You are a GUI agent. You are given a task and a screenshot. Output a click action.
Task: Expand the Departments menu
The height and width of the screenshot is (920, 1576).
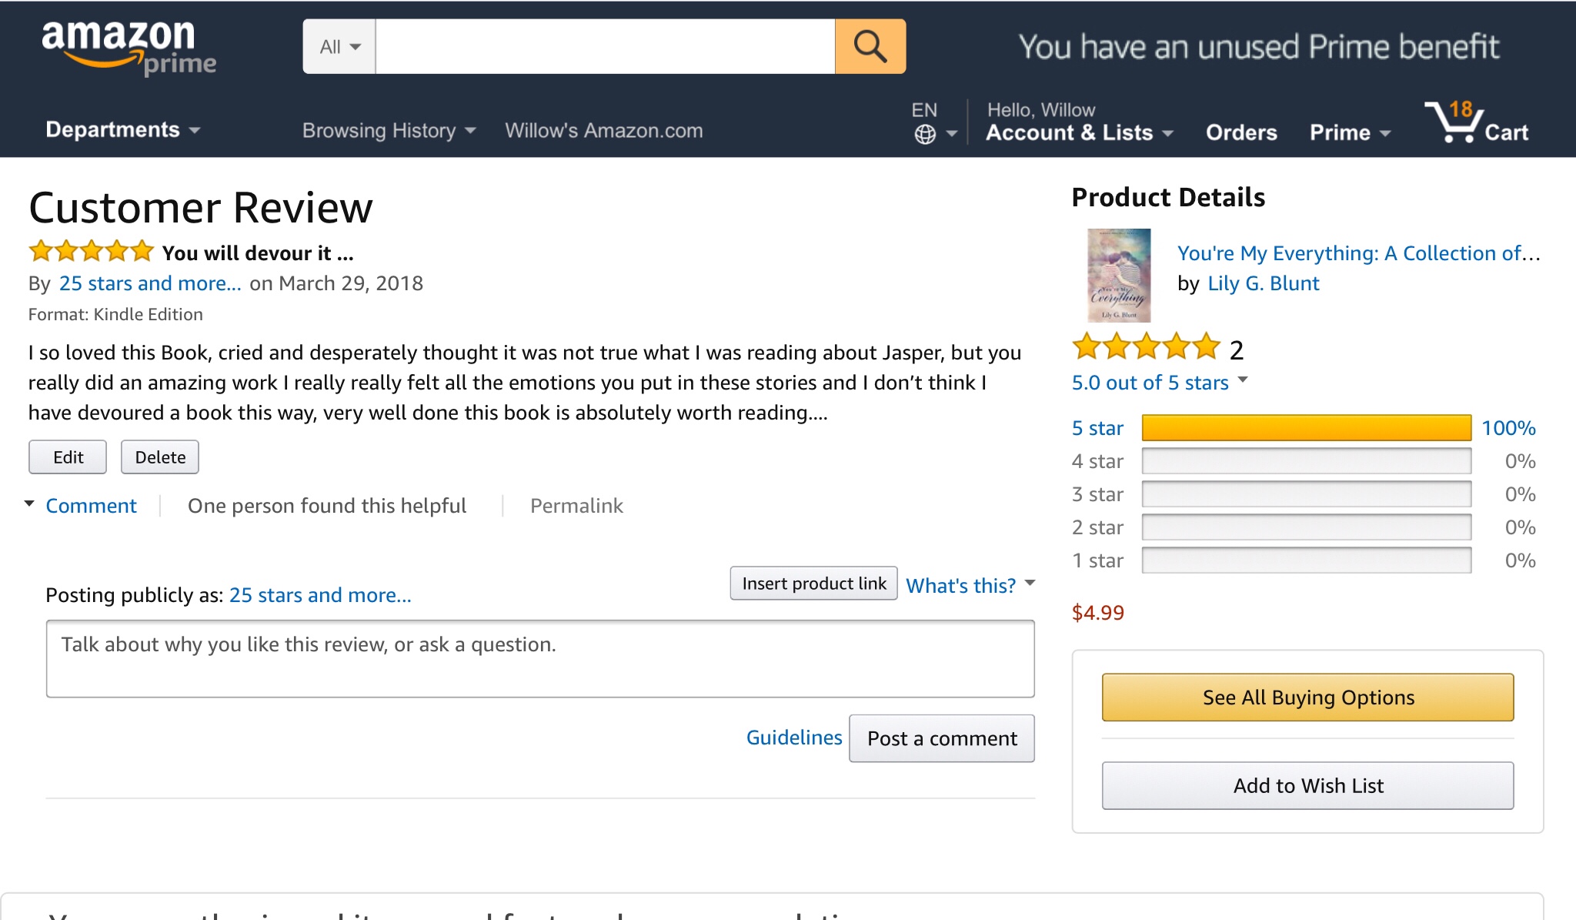[x=122, y=130]
